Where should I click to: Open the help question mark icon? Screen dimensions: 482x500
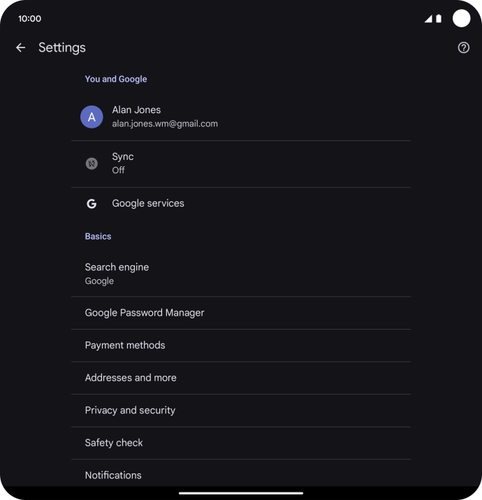pos(464,47)
